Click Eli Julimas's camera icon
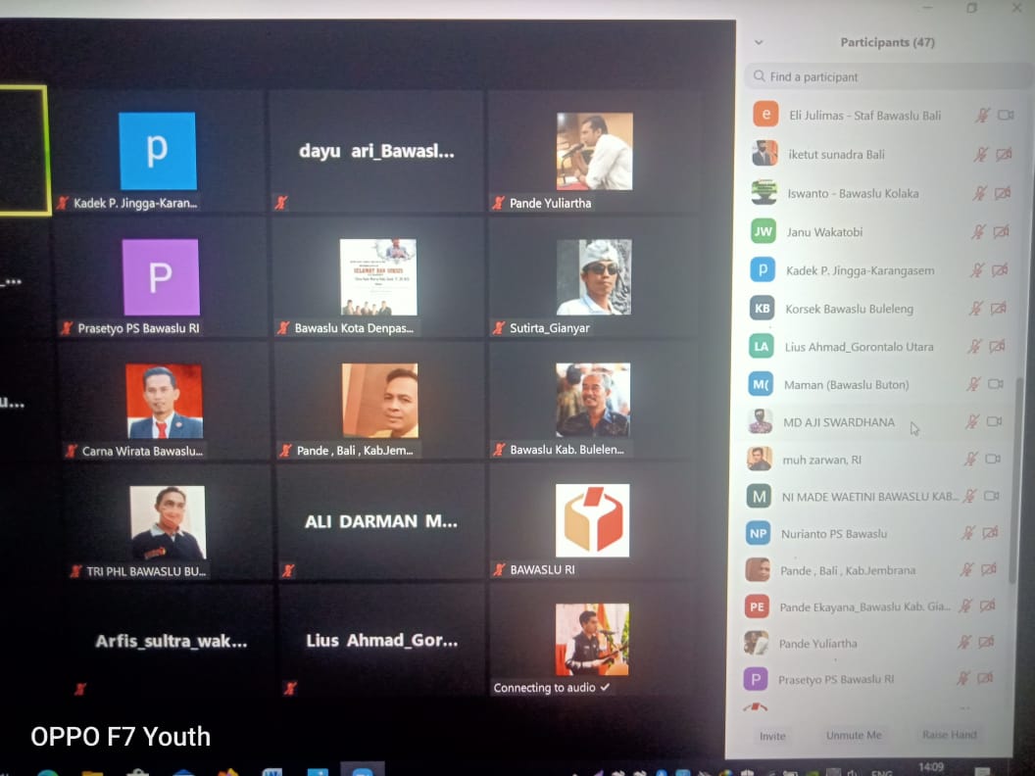The width and height of the screenshot is (1035, 776). coord(1005,116)
